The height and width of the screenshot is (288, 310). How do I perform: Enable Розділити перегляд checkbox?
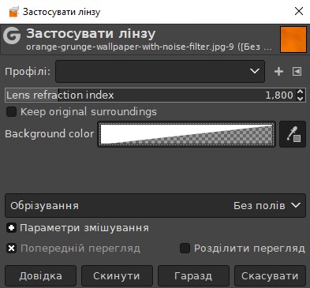(185, 249)
